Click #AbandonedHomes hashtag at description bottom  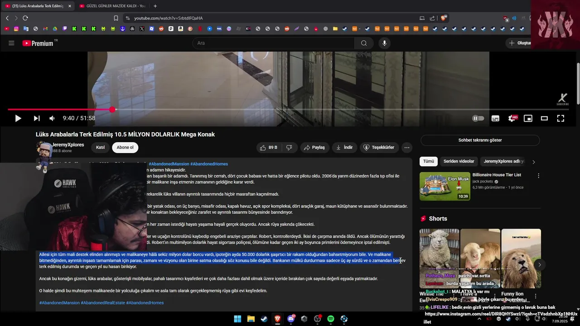click(x=145, y=303)
